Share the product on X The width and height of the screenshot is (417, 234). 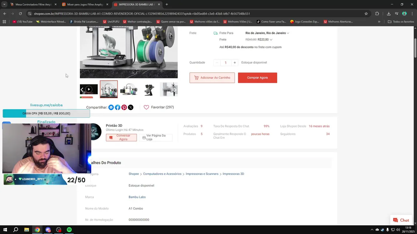(x=131, y=107)
